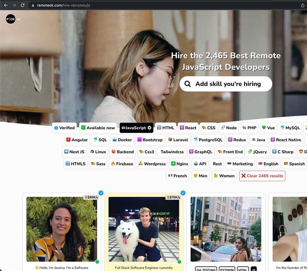Image resolution: width=307 pixels, height=271 pixels.
Task: Pick the jQuery filter tag
Action: point(258,152)
